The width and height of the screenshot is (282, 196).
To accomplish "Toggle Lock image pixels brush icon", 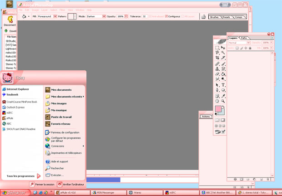I will pos(242,48).
